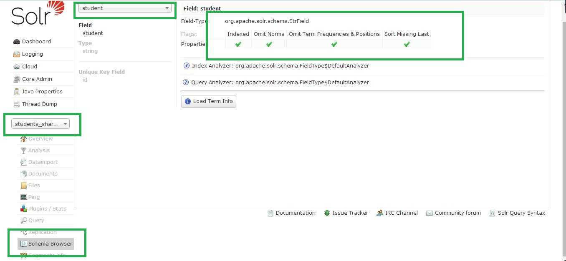
Task: Open the IRC Channel link
Action: coord(402,213)
